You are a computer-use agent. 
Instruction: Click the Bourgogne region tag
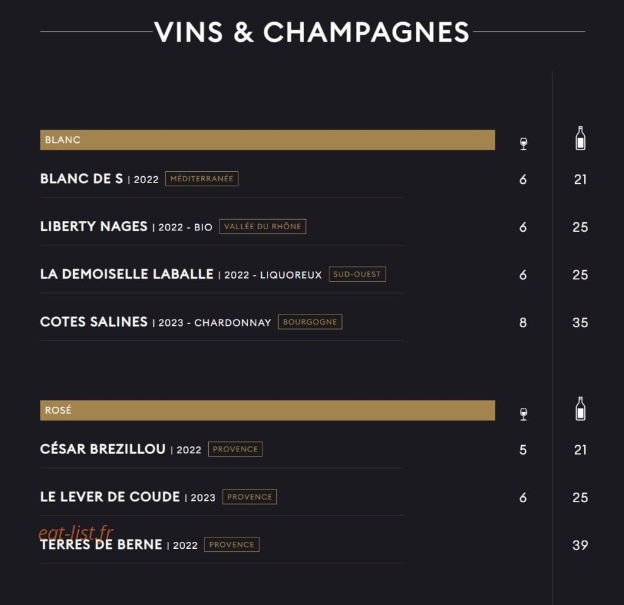[310, 322]
